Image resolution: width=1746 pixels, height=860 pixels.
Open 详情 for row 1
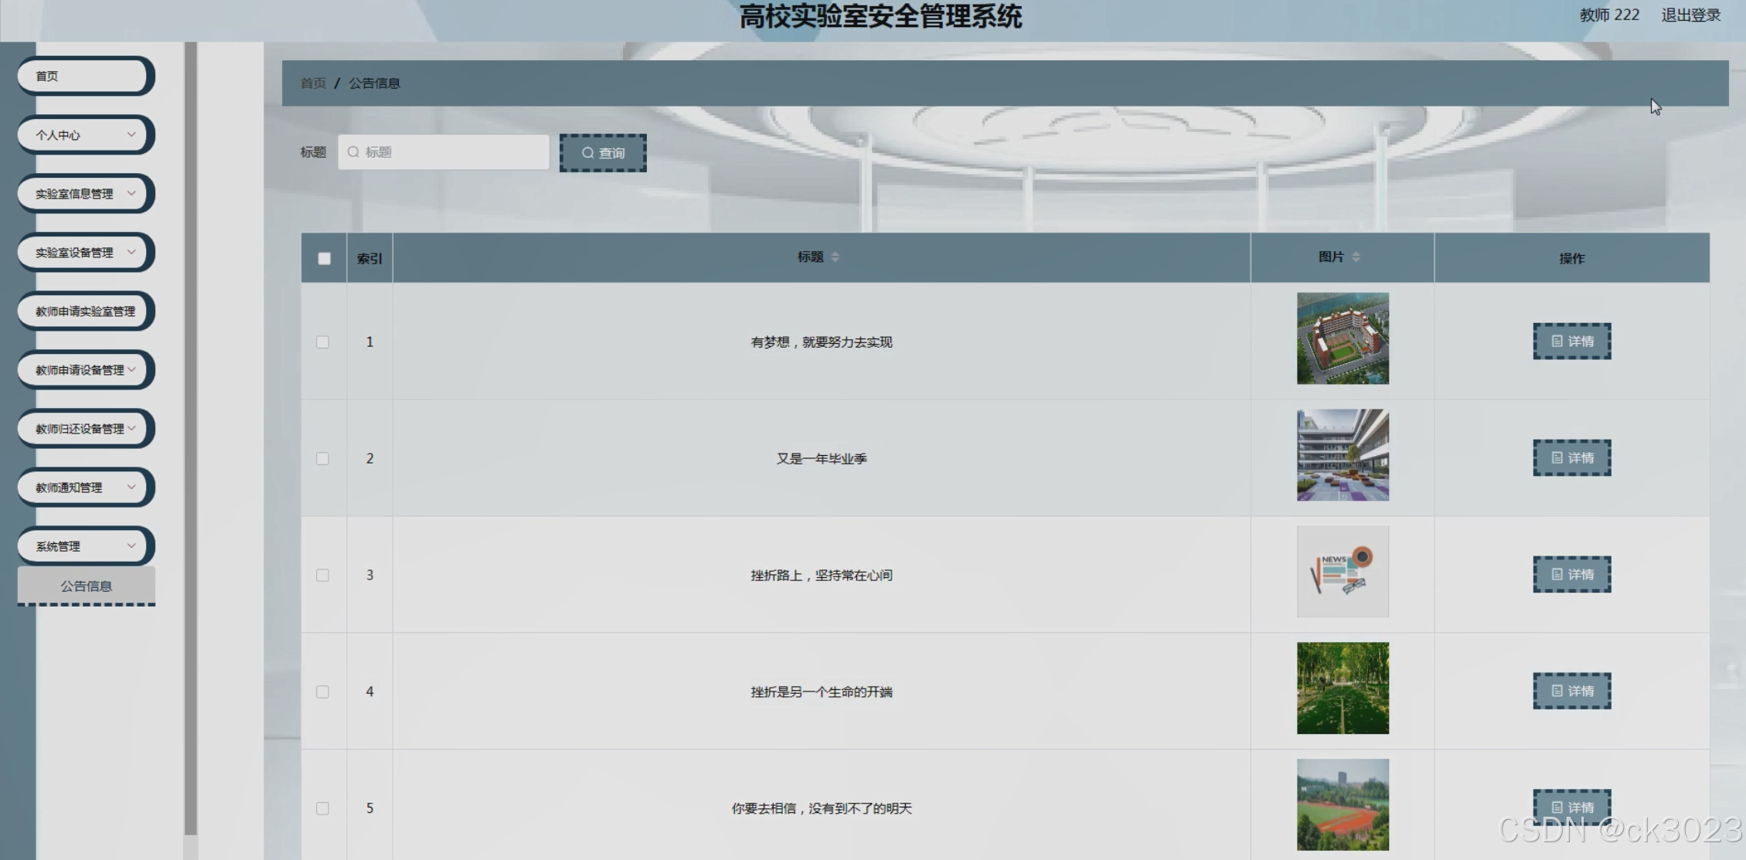tap(1571, 342)
